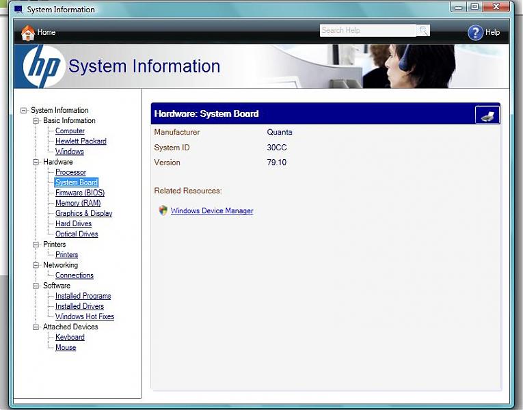Open Graphics & Display page
523x410 pixels.
83,213
